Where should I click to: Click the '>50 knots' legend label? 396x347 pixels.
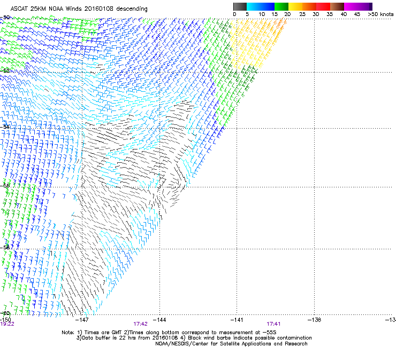(380, 14)
